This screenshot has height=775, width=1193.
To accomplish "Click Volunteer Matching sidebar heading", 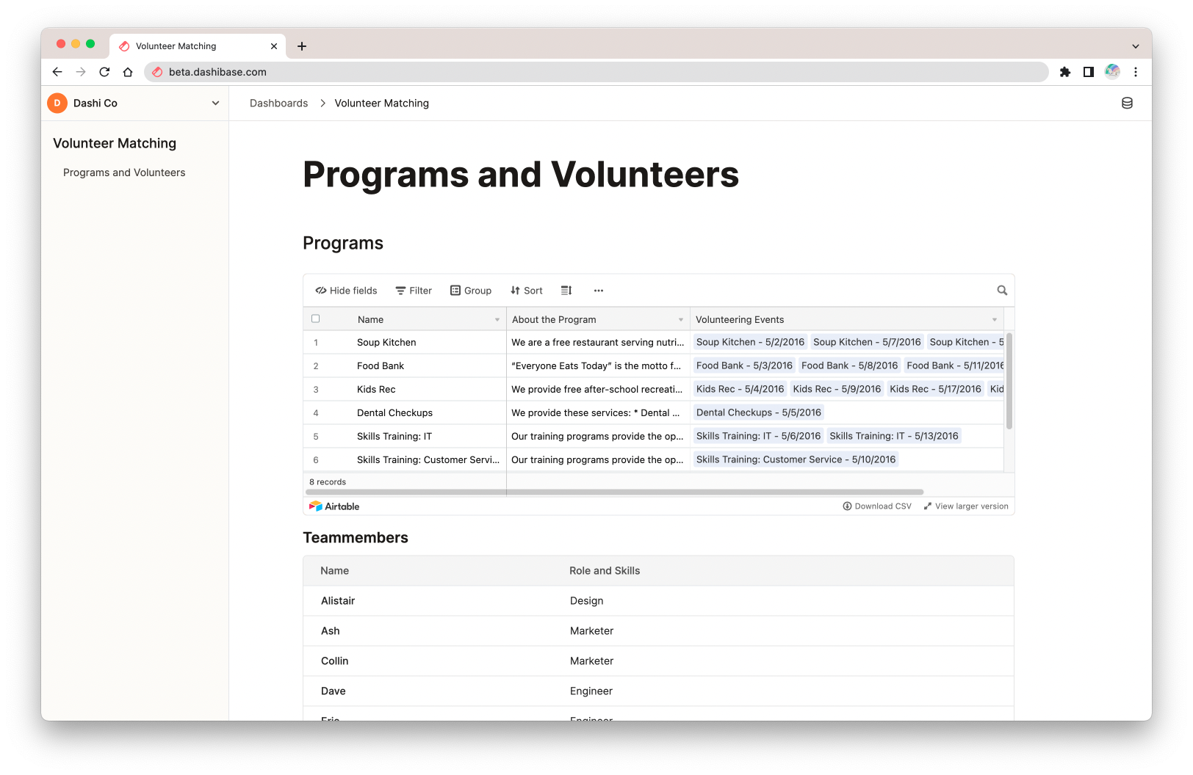I will point(115,143).
